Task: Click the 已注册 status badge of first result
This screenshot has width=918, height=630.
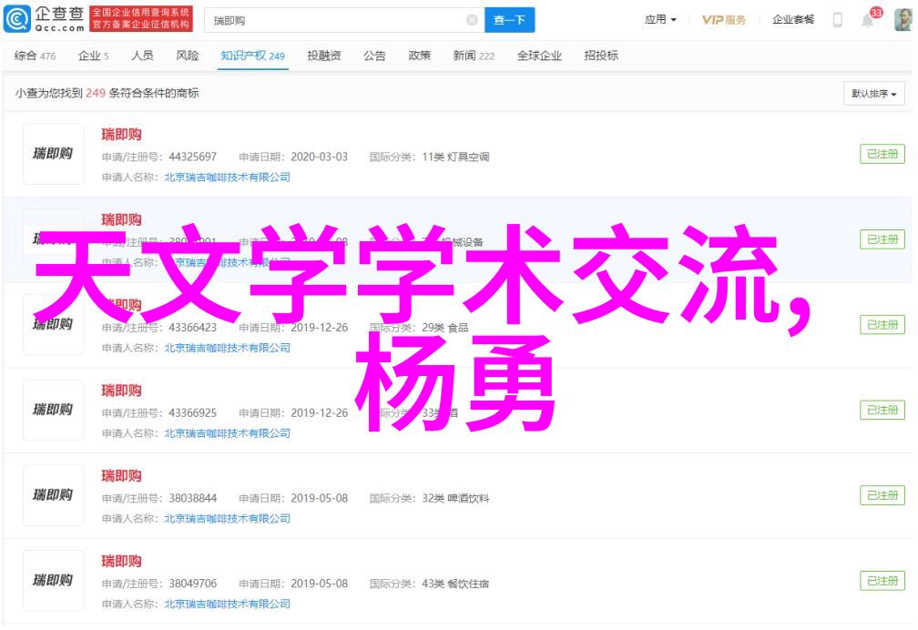Action: click(882, 155)
